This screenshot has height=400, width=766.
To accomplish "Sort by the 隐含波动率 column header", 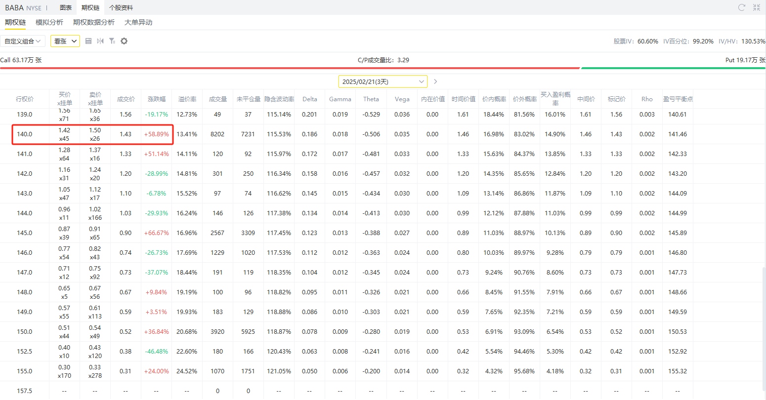I will point(279,99).
